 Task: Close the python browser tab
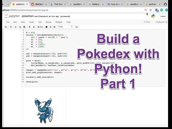pos(159,4)
